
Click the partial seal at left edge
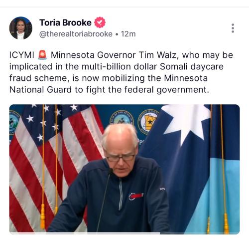(14, 122)
